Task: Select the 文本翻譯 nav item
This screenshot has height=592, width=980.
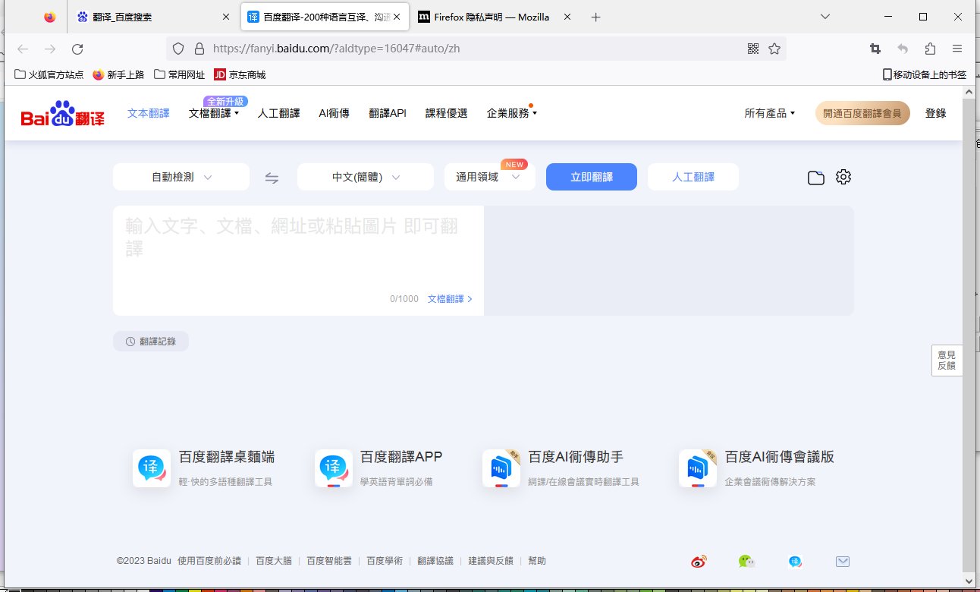Action: click(149, 113)
